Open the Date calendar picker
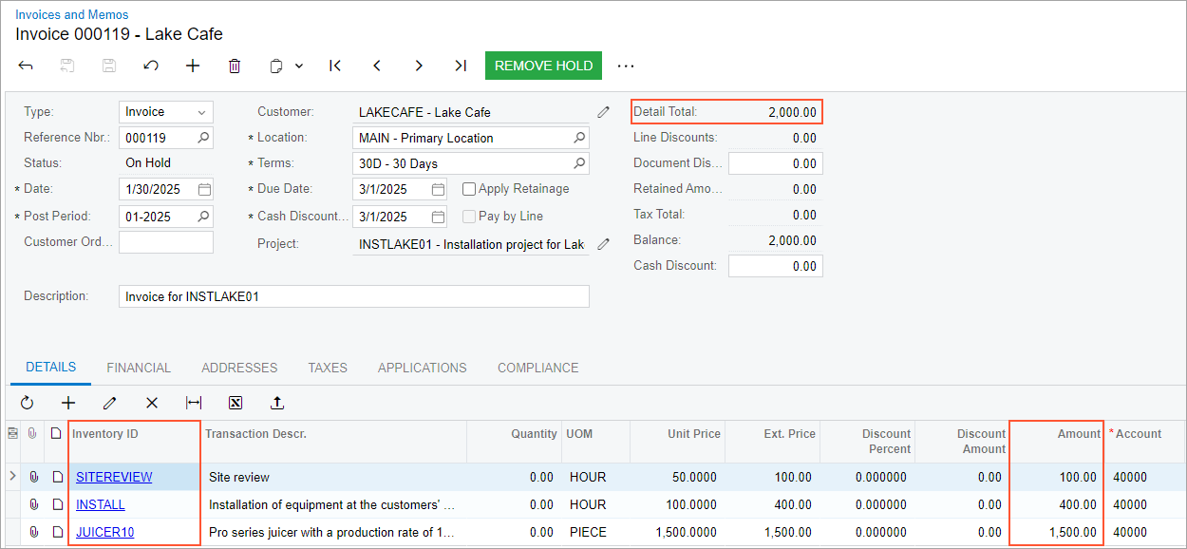This screenshot has height=549, width=1187. pyautogui.click(x=204, y=189)
